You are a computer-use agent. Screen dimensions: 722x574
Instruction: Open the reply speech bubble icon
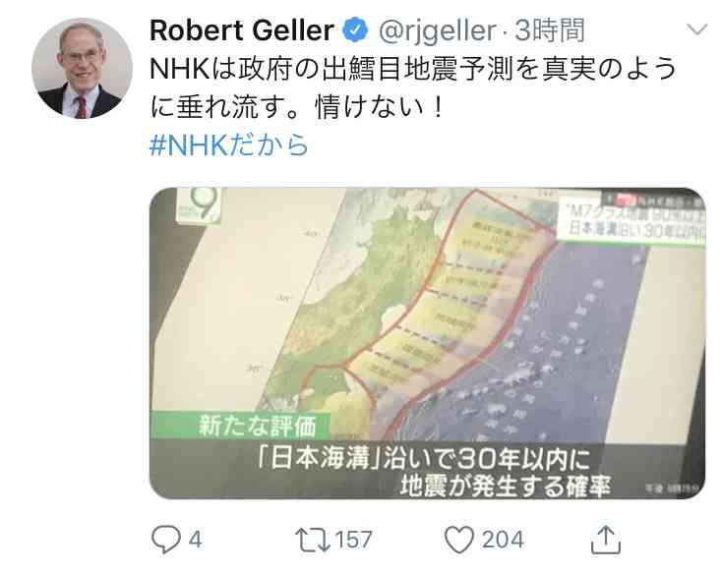(166, 539)
